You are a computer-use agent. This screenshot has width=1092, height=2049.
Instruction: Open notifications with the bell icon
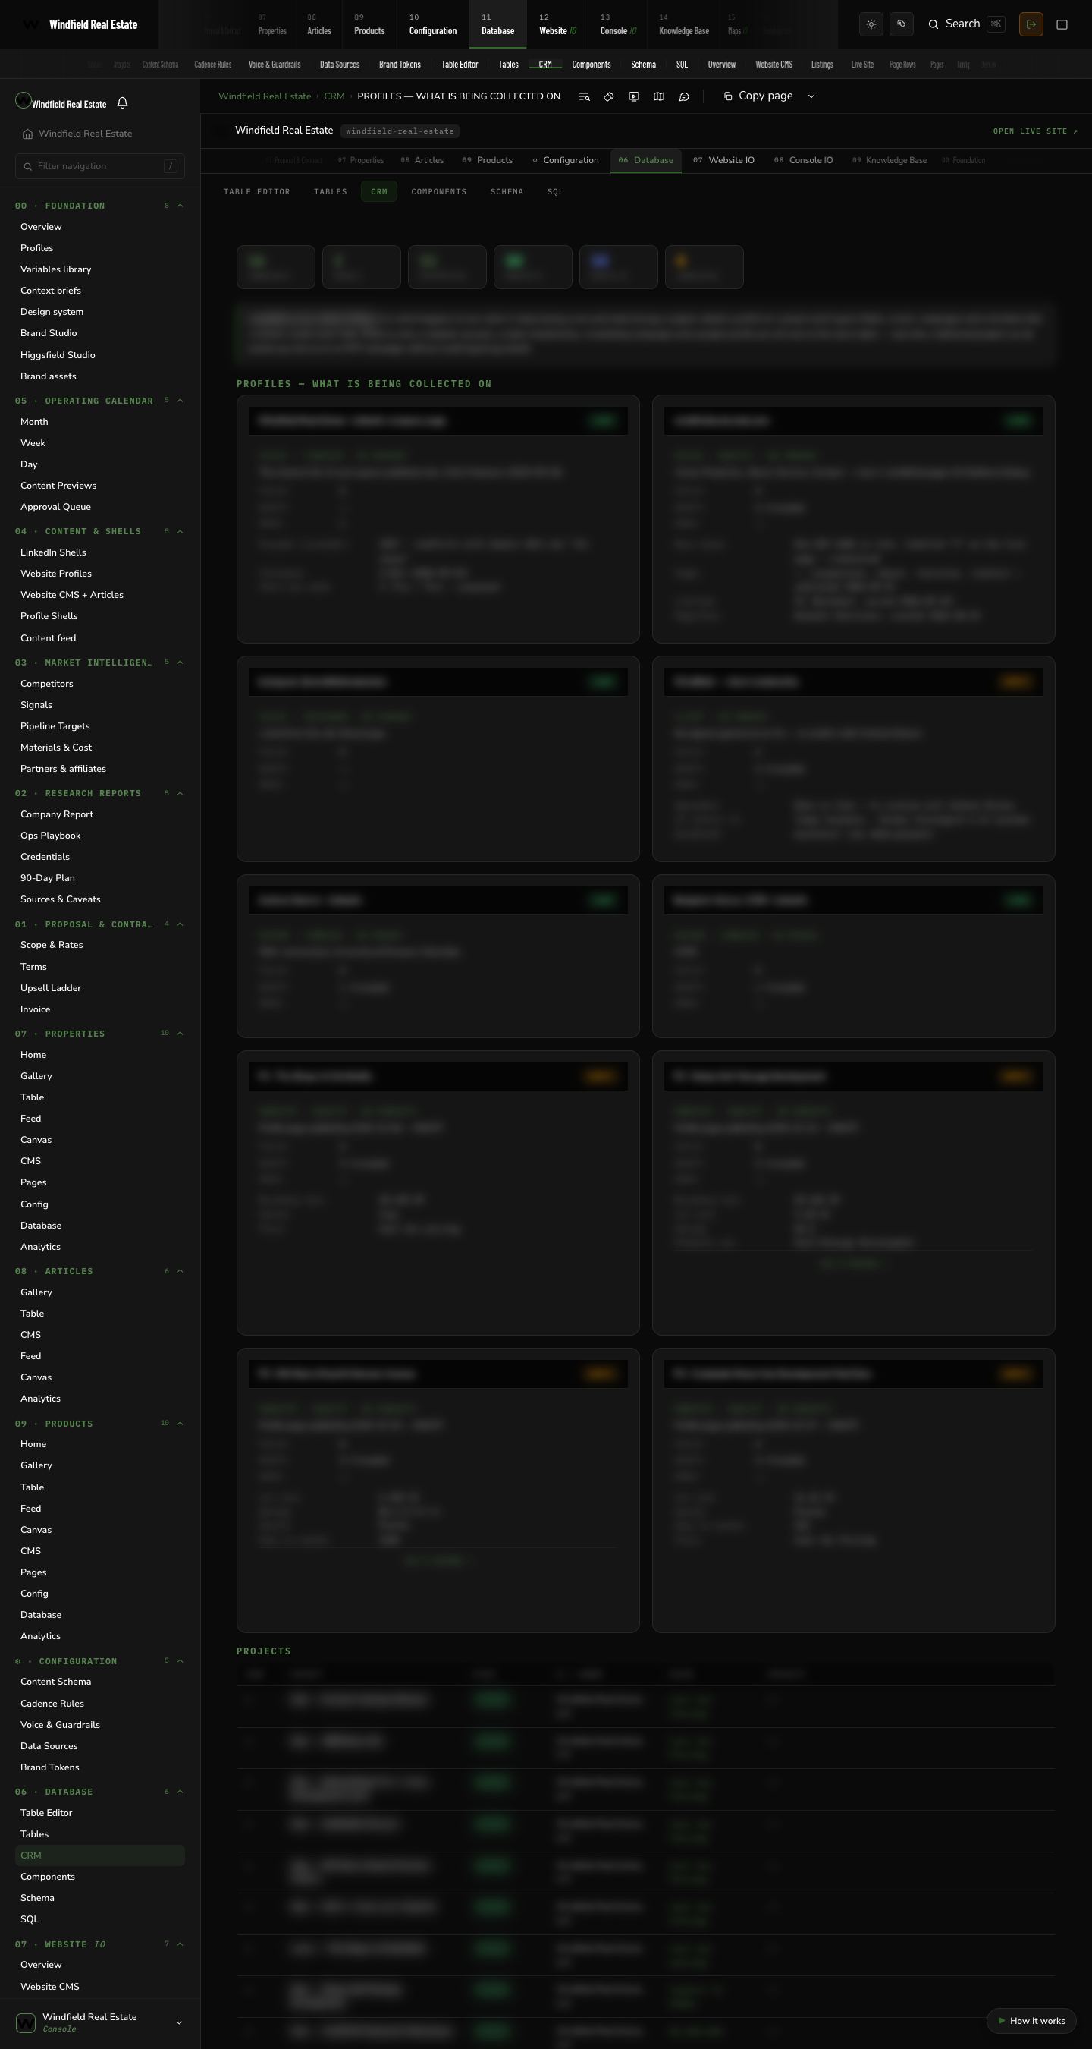pos(122,102)
